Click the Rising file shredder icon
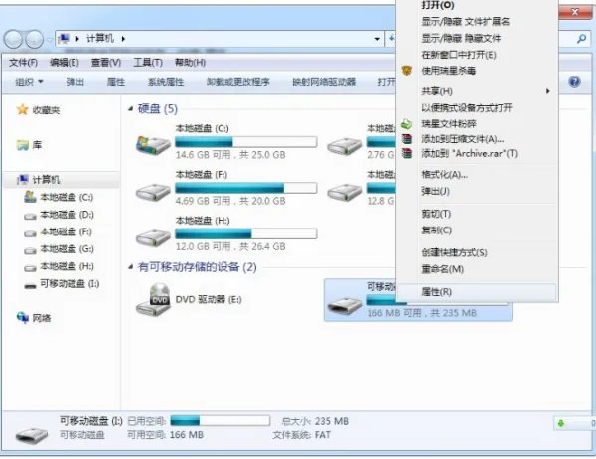 click(x=407, y=124)
